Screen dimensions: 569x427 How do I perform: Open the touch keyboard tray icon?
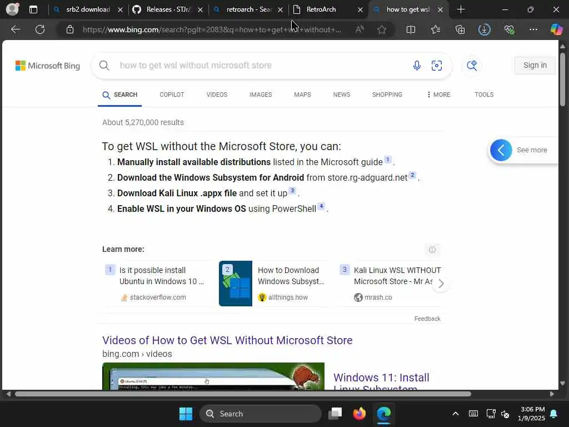click(x=473, y=414)
